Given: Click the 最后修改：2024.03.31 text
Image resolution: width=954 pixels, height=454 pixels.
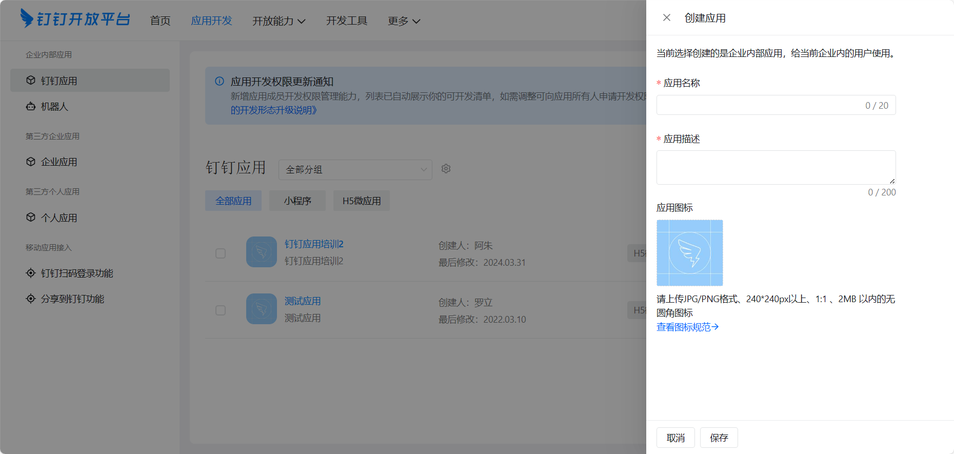Looking at the screenshot, I should coord(482,263).
